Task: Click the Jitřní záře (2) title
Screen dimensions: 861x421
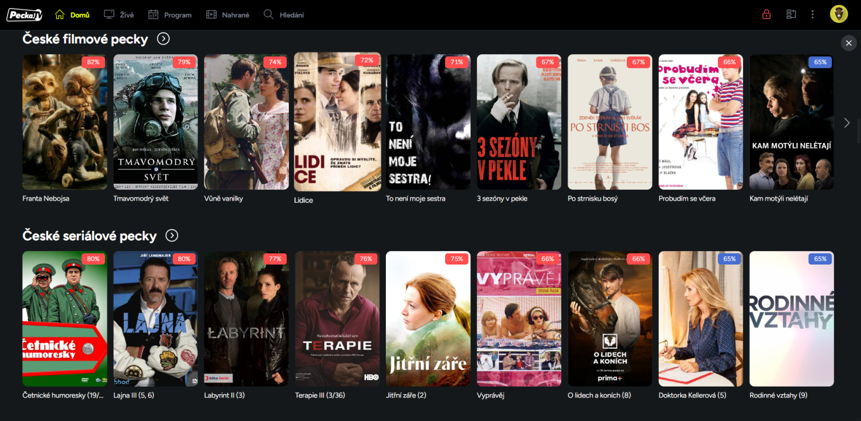Action: point(406,395)
